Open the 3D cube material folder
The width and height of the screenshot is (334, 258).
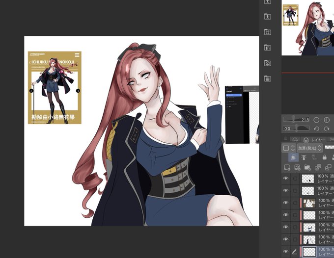click(268, 63)
